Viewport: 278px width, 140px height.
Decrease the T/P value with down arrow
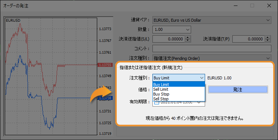point(268,40)
